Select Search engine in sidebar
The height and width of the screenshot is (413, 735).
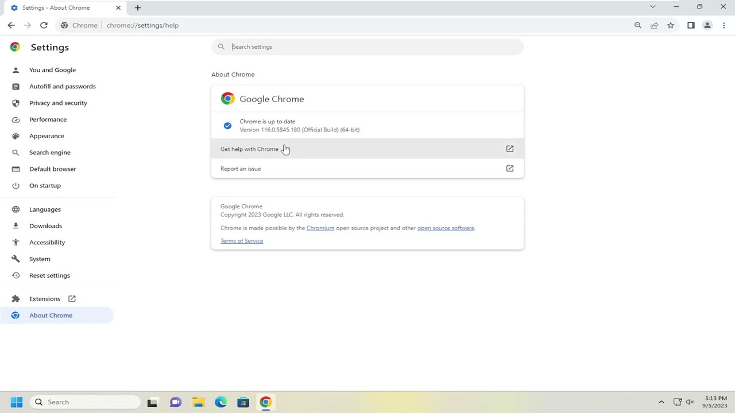click(x=50, y=153)
